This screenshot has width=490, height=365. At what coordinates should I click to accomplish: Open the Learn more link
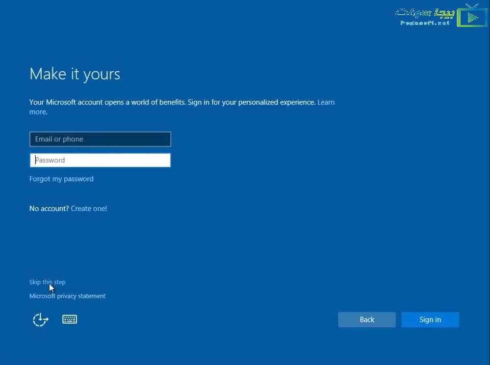326,102
